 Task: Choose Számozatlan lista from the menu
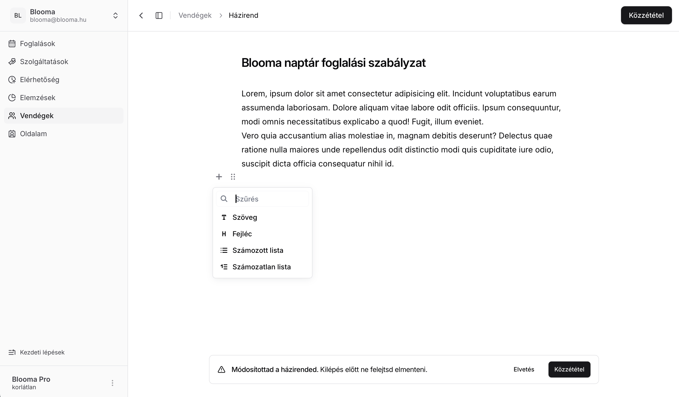pyautogui.click(x=262, y=267)
